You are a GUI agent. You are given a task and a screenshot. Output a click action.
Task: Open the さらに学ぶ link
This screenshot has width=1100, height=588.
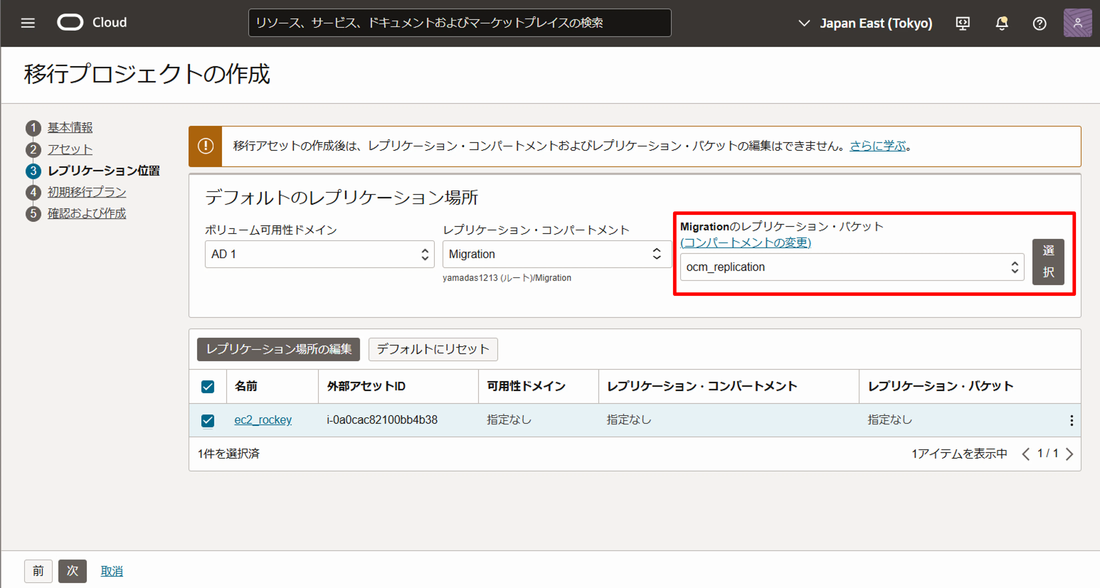[x=877, y=146]
